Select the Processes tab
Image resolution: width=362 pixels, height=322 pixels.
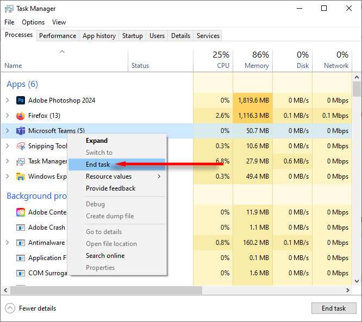click(18, 35)
